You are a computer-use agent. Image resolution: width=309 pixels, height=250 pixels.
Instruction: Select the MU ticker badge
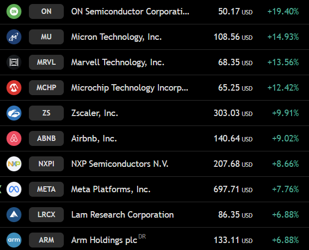tap(46, 37)
